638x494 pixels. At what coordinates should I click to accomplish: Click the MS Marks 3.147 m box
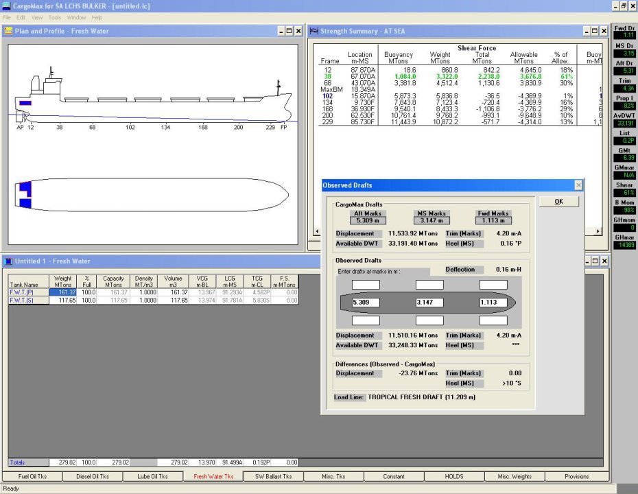click(432, 220)
